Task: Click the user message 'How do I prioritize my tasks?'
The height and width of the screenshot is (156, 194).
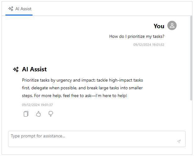Action: (x=137, y=36)
